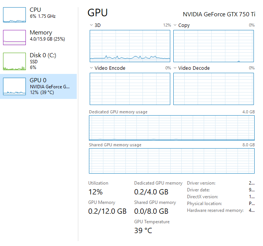
Task: Select the GPU 0 sidebar graph thumbnail
Action: pos(14,86)
